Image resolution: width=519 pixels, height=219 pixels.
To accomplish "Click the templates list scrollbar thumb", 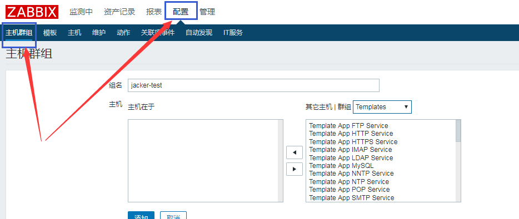I will point(458,130).
